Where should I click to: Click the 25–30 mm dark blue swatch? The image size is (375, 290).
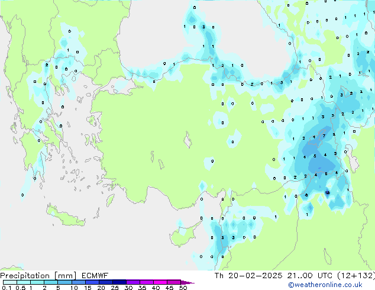click(x=119, y=282)
